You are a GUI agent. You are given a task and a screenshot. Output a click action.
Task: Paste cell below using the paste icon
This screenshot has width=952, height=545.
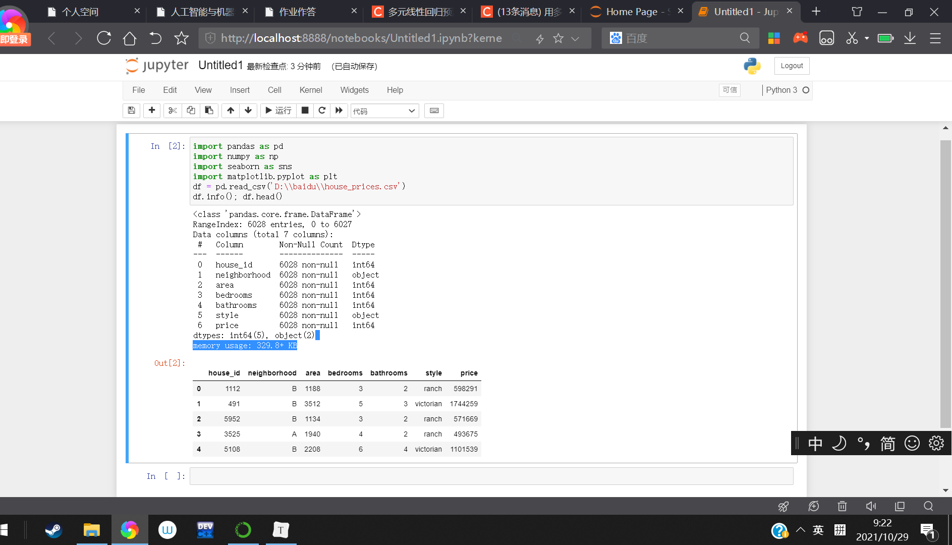pos(209,111)
